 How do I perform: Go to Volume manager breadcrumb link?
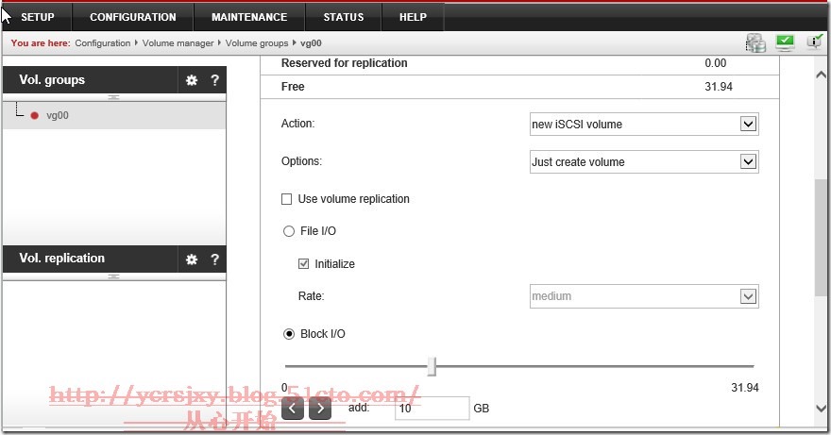[178, 42]
